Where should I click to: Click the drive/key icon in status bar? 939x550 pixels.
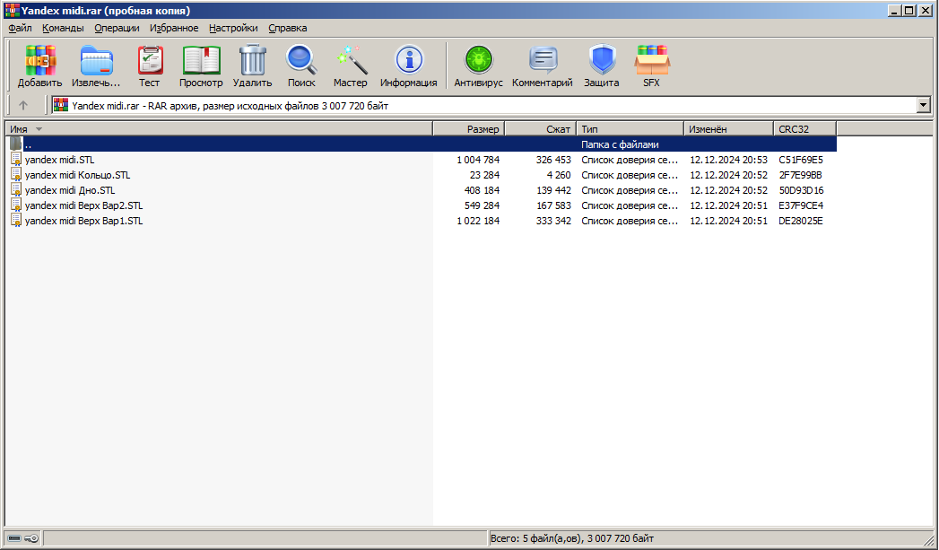(x=23, y=538)
